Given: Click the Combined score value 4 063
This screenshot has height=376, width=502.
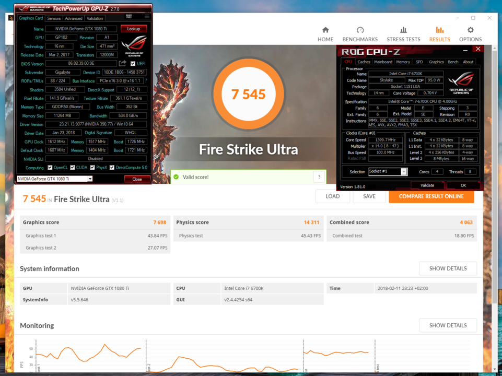Looking at the screenshot, I should [x=466, y=222].
